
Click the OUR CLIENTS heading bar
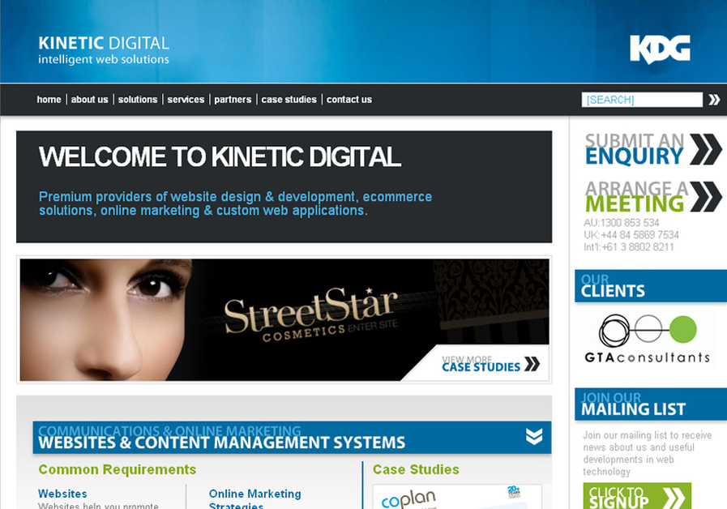[651, 286]
